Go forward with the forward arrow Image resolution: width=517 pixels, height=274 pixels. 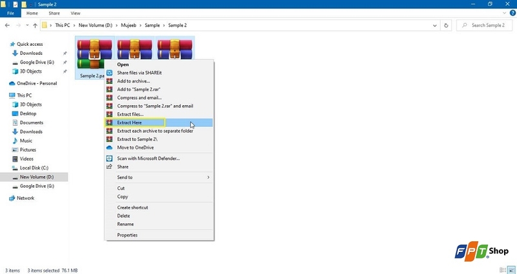[x=19, y=25]
